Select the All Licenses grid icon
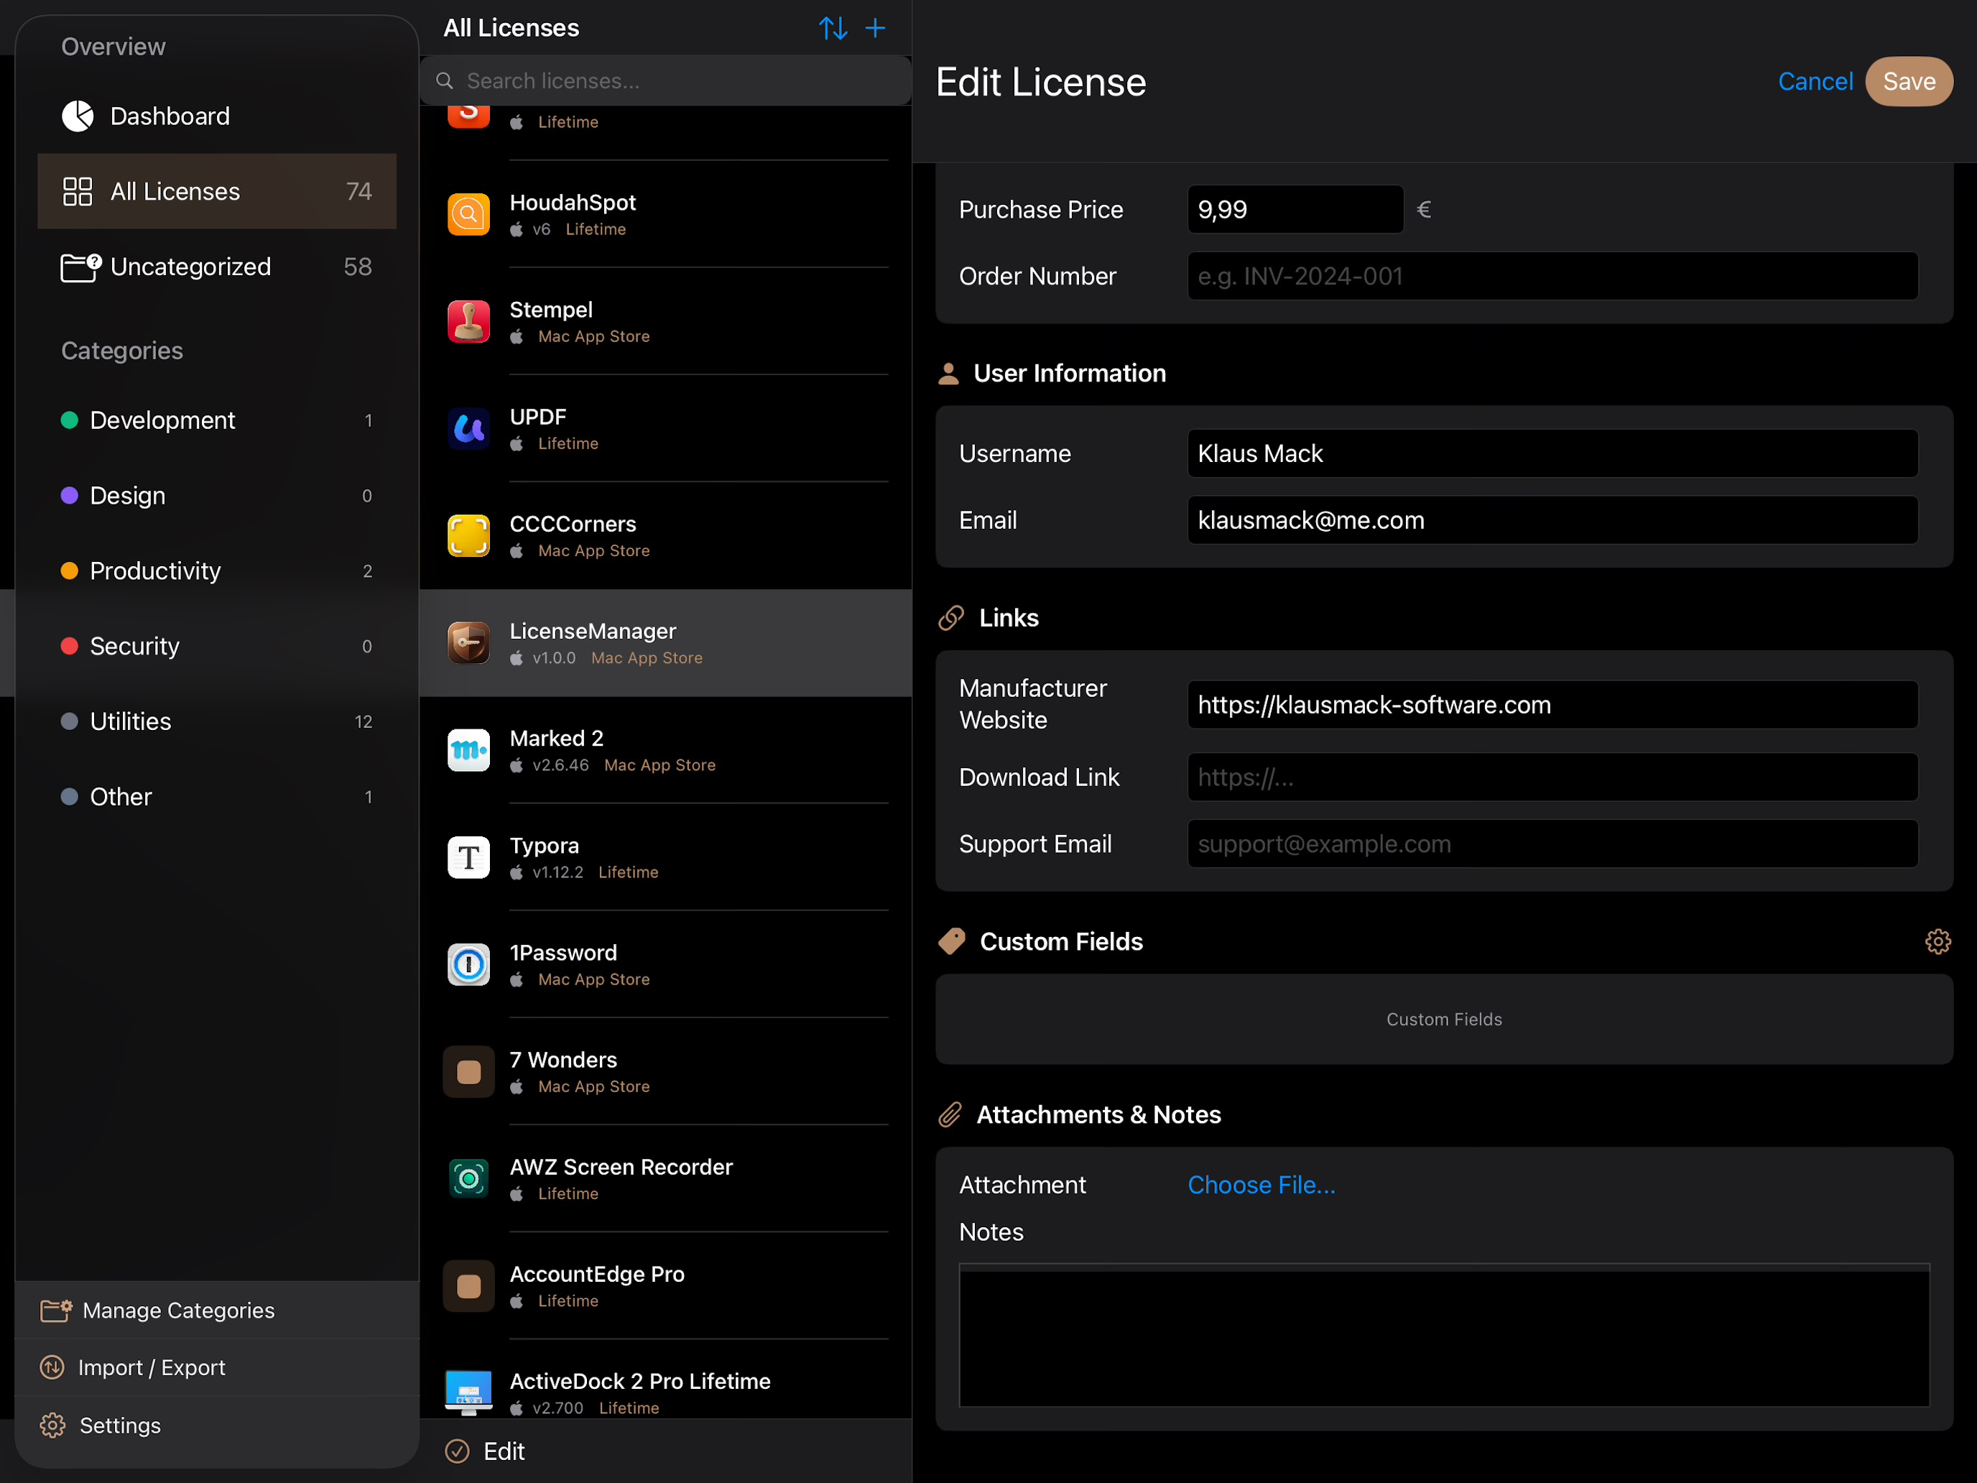The width and height of the screenshot is (1977, 1483). point(78,191)
